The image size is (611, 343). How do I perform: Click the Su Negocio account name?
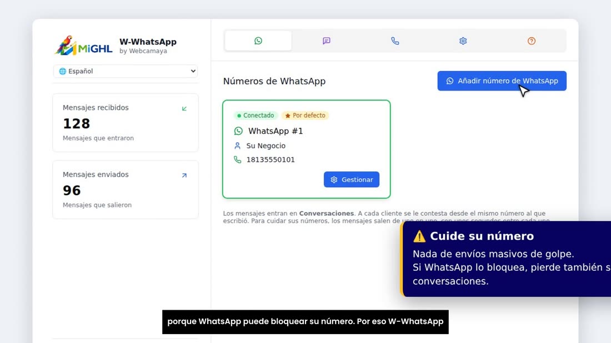coord(266,145)
